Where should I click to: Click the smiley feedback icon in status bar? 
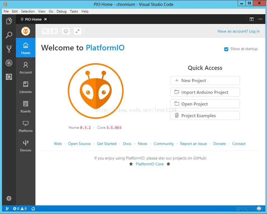(x=259, y=208)
